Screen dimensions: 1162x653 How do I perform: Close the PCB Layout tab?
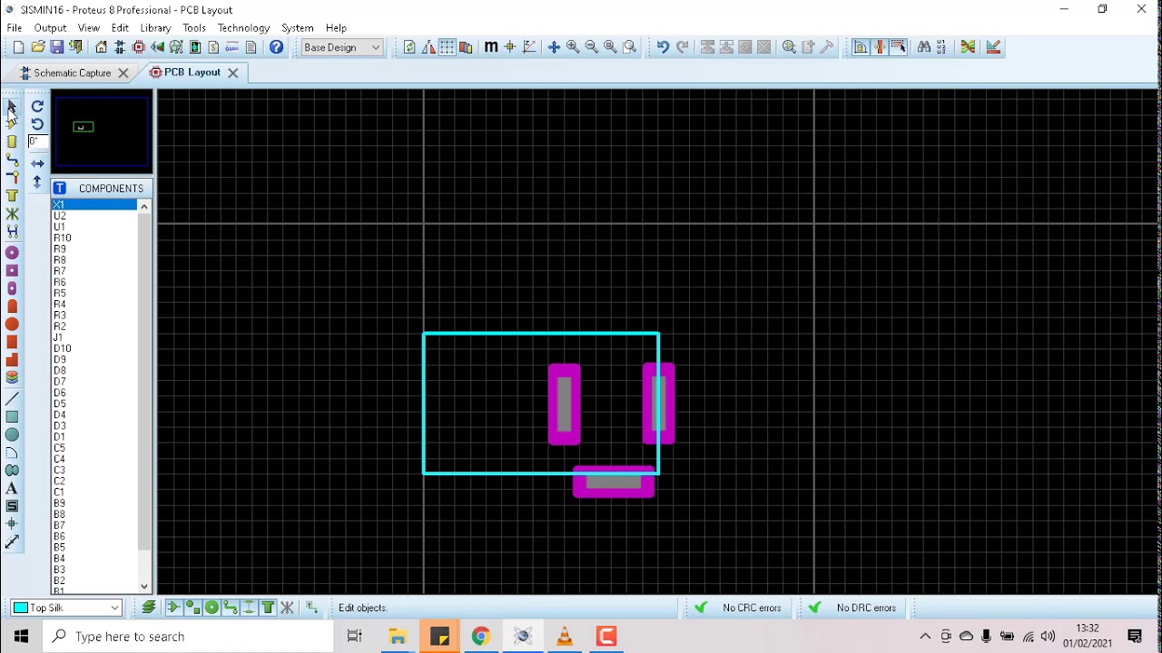pos(232,73)
